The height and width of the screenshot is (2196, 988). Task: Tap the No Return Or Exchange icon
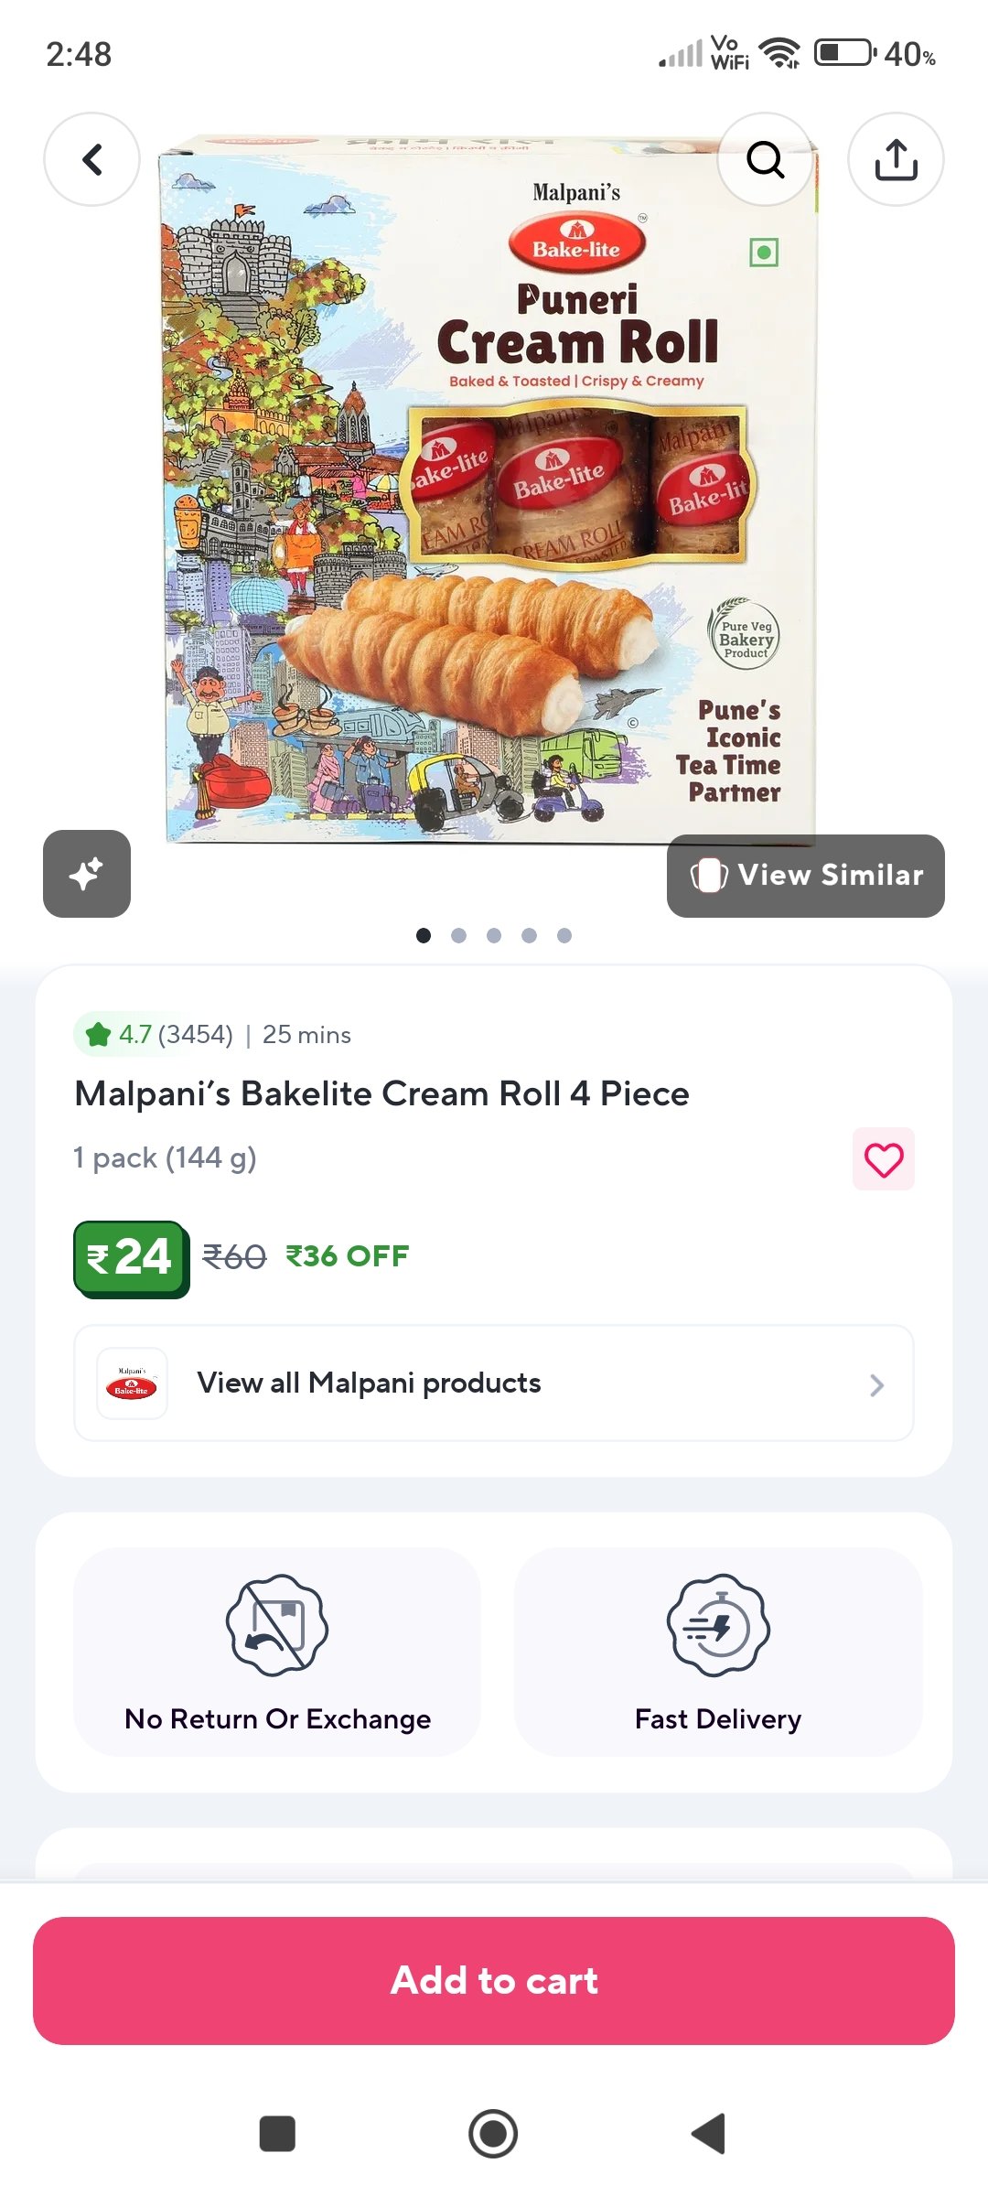[x=277, y=1625]
